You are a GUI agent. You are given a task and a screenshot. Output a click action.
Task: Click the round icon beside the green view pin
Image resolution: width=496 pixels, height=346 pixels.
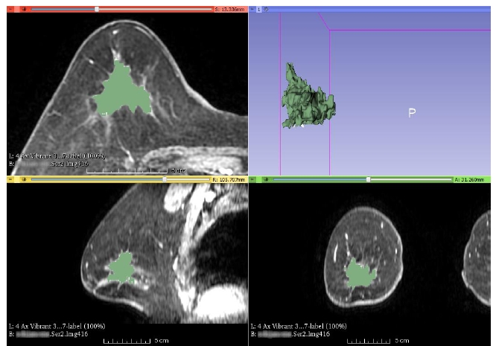tap(265, 179)
